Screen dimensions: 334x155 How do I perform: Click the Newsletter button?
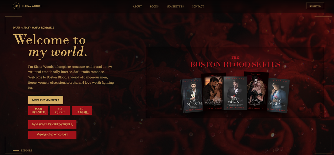pyautogui.click(x=315, y=6)
